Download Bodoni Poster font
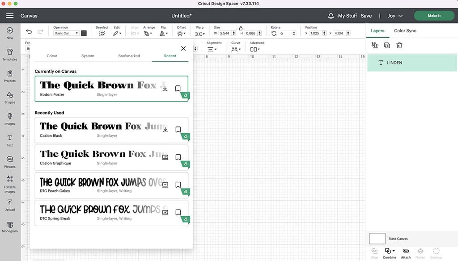The height and width of the screenshot is (261, 458). [165, 88]
